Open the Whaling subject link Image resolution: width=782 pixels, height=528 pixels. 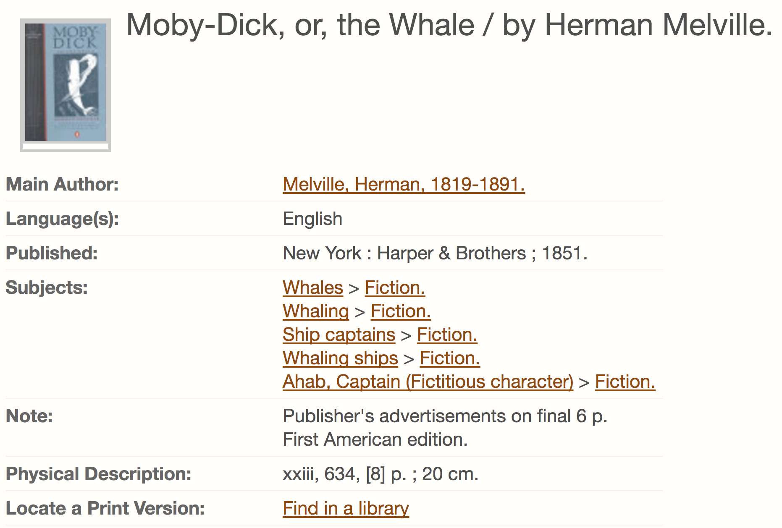tap(315, 311)
